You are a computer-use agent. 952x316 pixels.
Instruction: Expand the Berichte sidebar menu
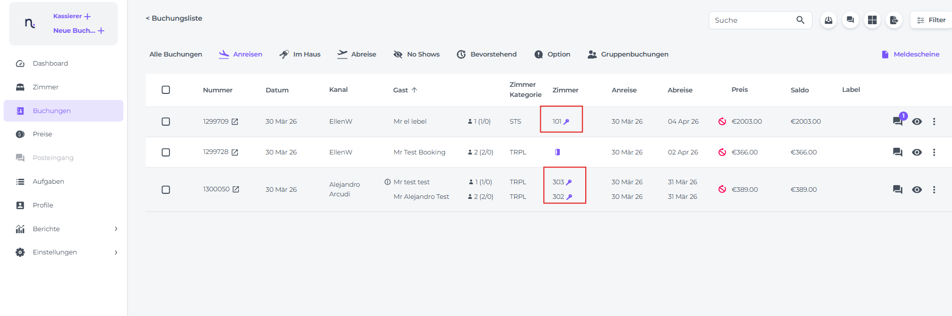click(116, 229)
